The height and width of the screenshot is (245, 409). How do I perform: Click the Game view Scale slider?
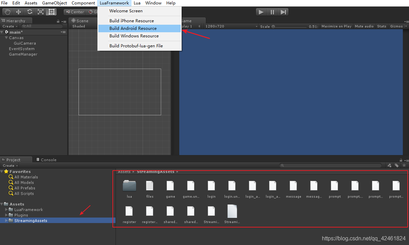tap(290, 26)
